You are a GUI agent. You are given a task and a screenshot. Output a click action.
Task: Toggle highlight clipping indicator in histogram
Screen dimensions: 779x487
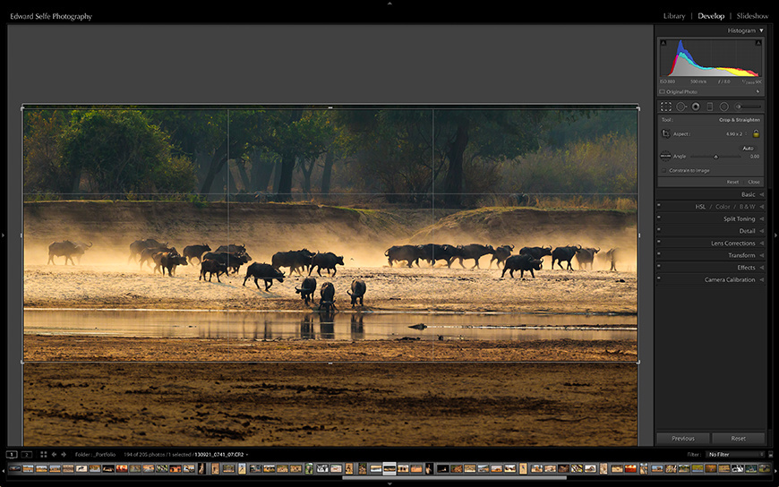tap(758, 43)
